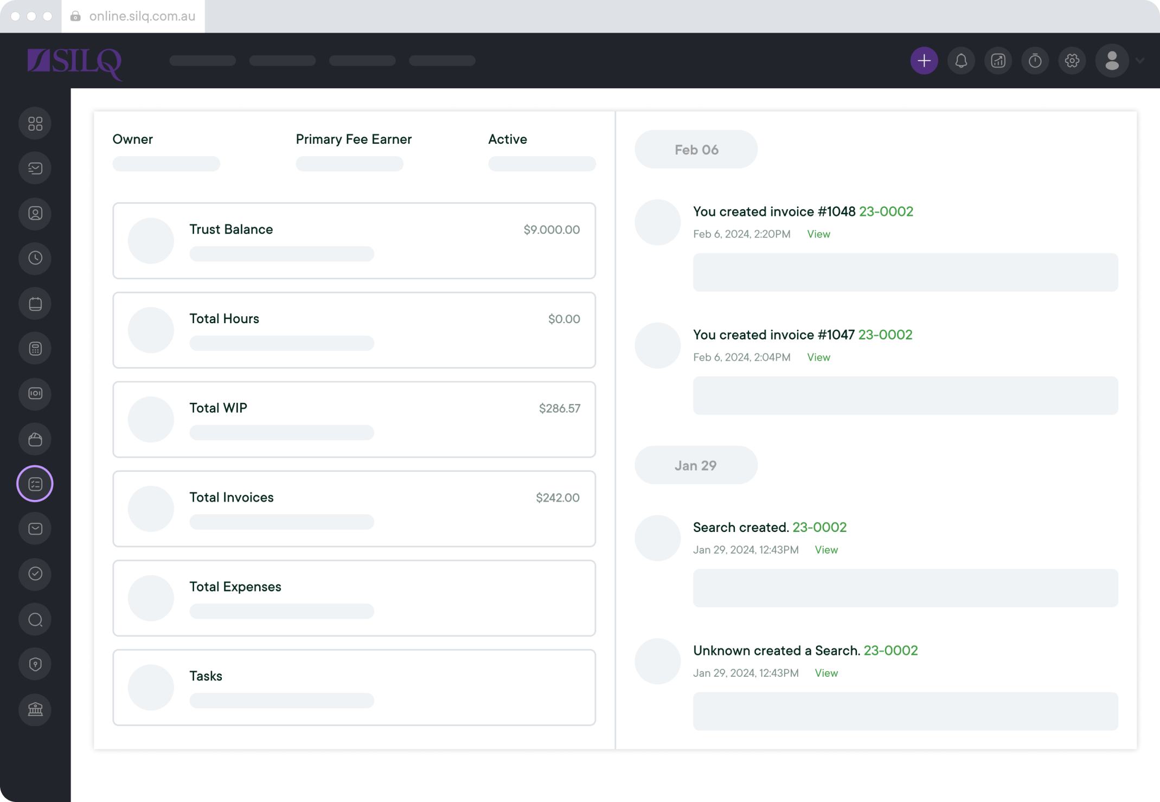Click View under Search created entry
The image size is (1160, 802).
(826, 550)
